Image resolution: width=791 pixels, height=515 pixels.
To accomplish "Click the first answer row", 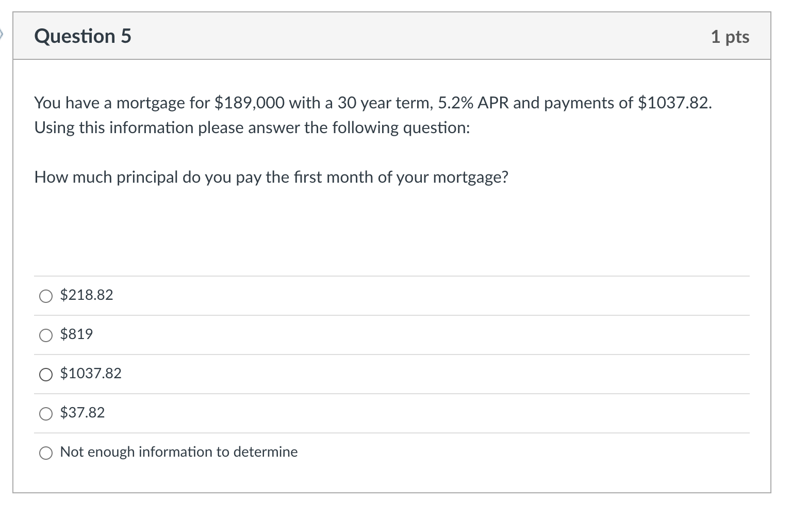I will point(392,295).
